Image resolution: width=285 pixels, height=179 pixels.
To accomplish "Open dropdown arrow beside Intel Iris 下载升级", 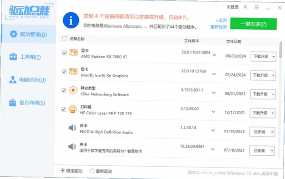I will 273,76.
